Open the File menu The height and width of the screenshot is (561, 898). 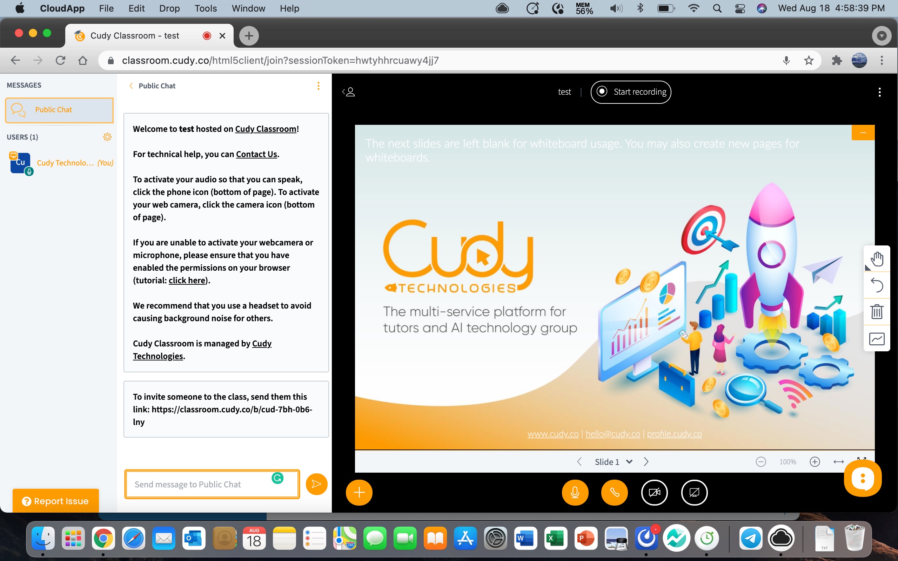pos(106,8)
